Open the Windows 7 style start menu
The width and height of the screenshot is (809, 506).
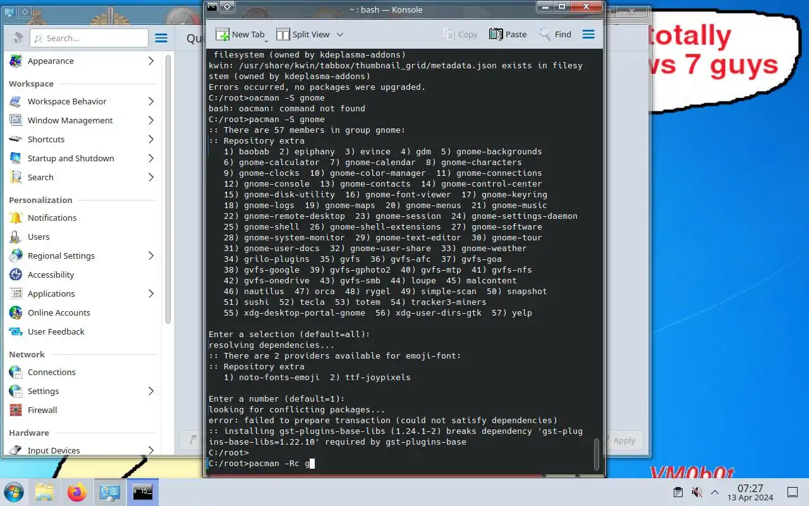(14, 492)
